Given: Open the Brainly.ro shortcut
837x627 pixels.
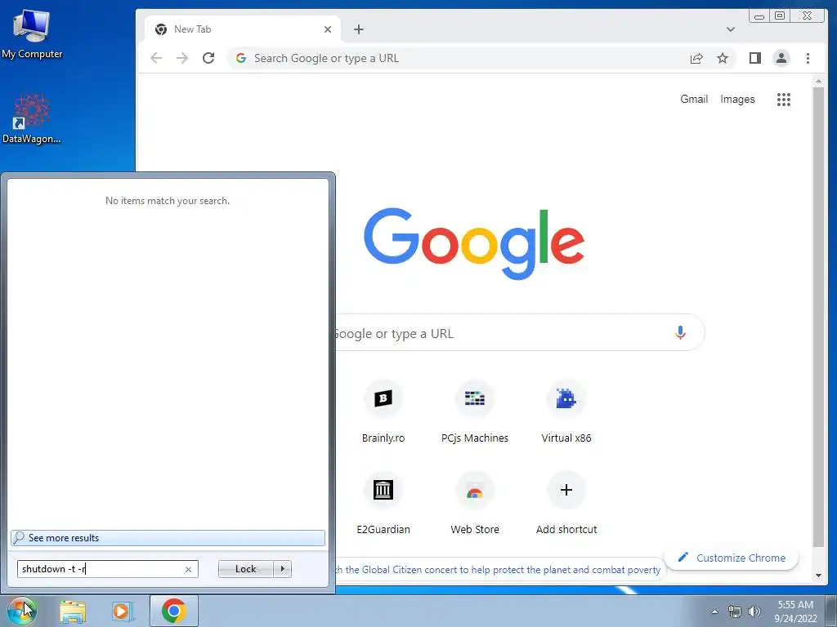Looking at the screenshot, I should (x=383, y=411).
